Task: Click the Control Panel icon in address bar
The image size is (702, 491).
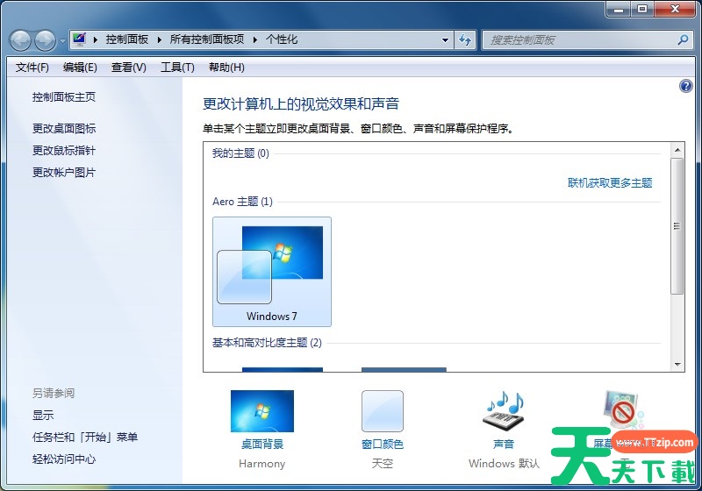Action: tap(80, 39)
